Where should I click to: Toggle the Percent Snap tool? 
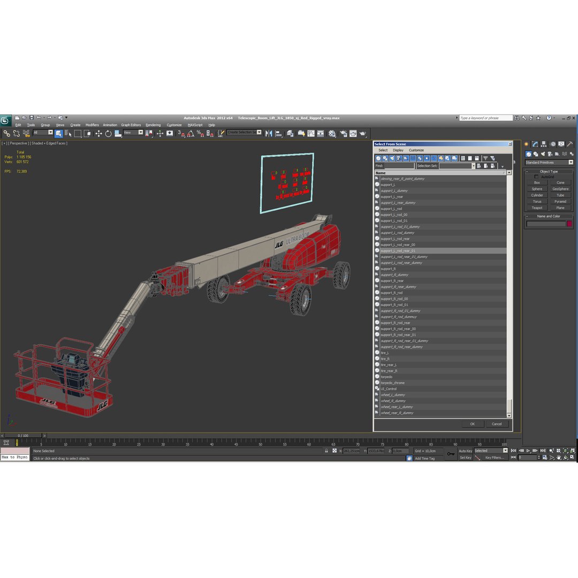200,133
